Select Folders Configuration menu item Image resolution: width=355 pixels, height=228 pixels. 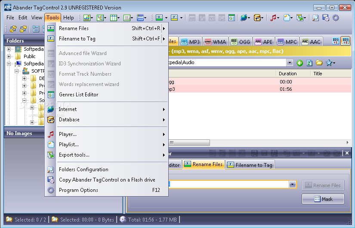[107, 169]
